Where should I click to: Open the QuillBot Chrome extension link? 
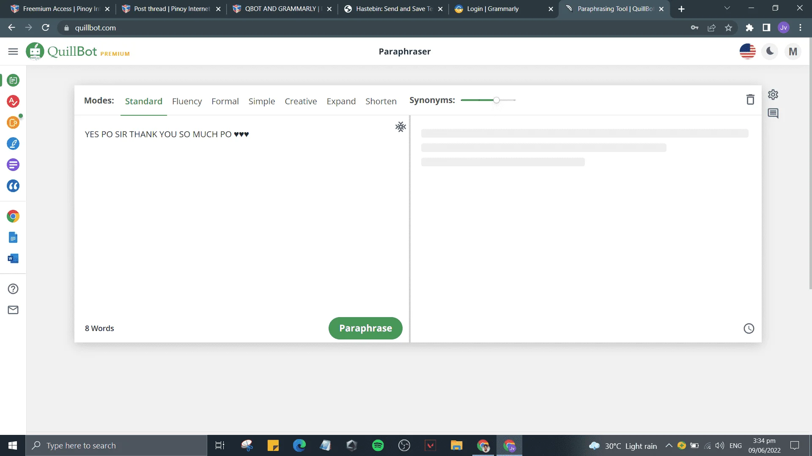pyautogui.click(x=13, y=217)
